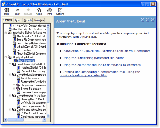The height and width of the screenshot is (128, 160).
Task: Switch to the Contents tab
Action: tap(8, 20)
